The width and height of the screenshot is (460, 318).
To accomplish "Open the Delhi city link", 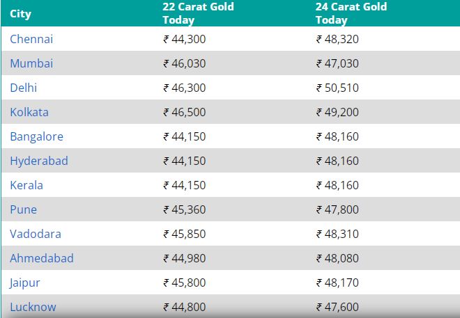I will 24,88.
